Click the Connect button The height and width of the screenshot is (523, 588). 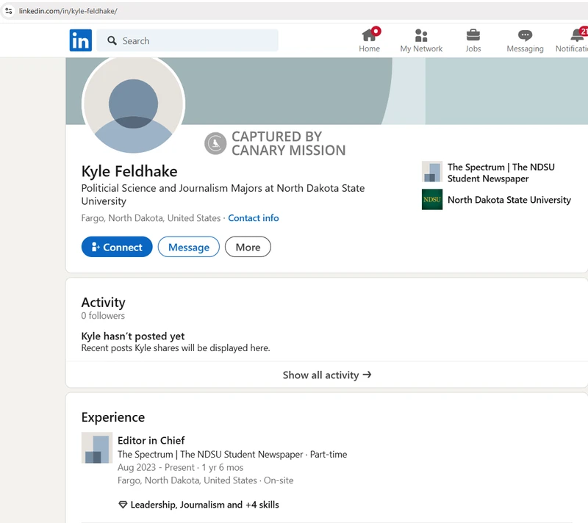click(x=117, y=247)
